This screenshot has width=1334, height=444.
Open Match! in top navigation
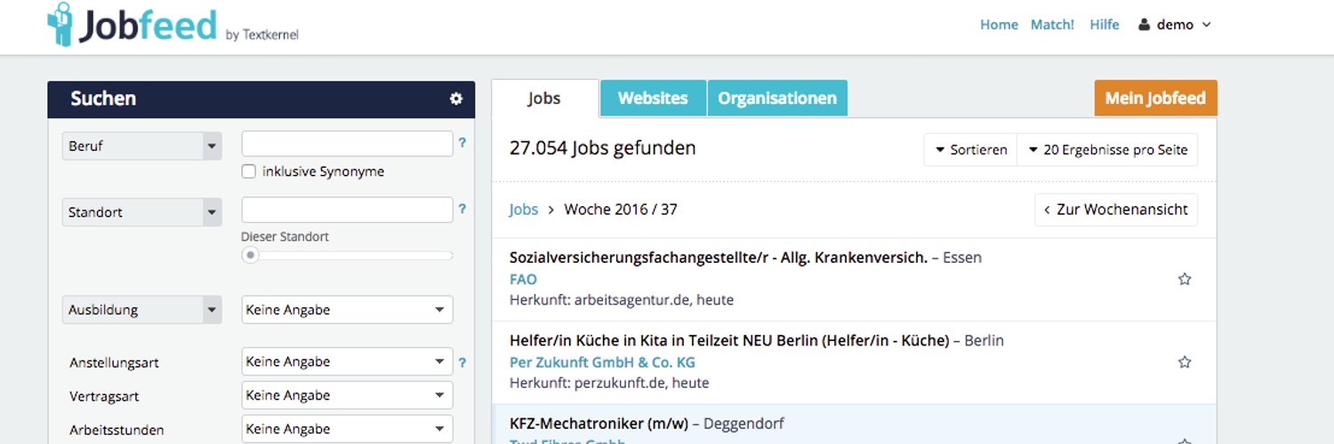click(x=1052, y=25)
